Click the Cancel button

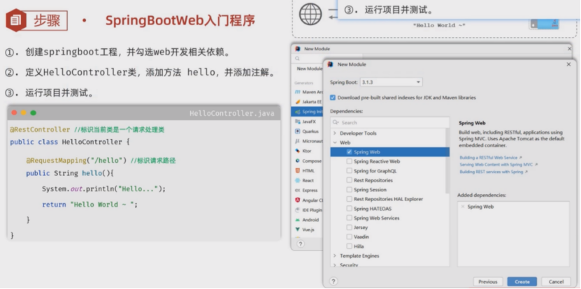tap(556, 282)
